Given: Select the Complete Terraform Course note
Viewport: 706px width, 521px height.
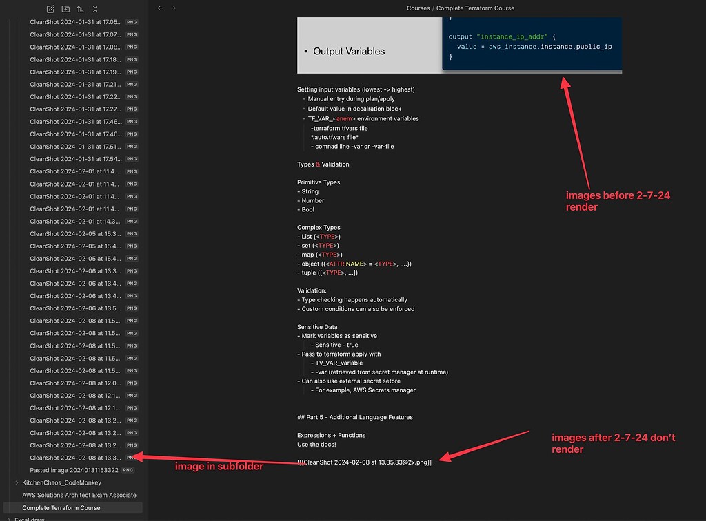Looking at the screenshot, I should tap(62, 507).
